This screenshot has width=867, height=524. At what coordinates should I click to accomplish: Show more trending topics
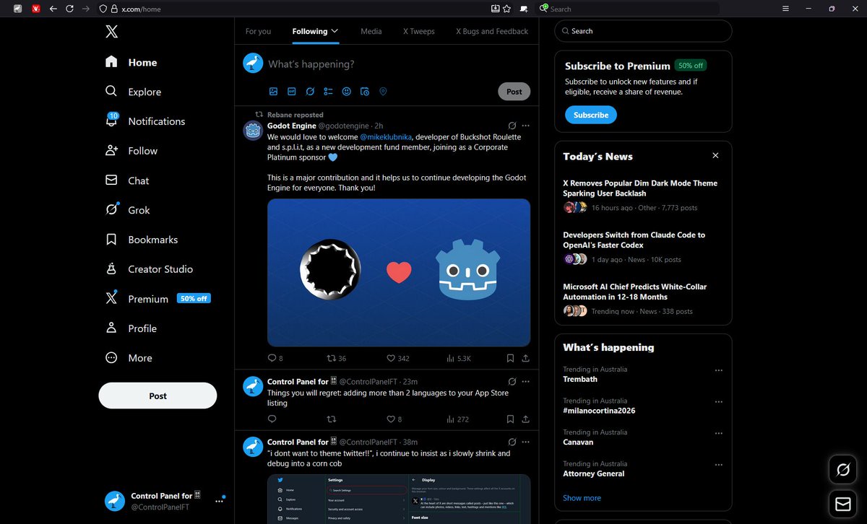point(582,497)
